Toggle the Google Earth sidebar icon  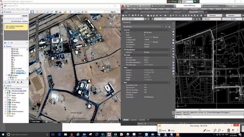pyautogui.click(x=32, y=12)
